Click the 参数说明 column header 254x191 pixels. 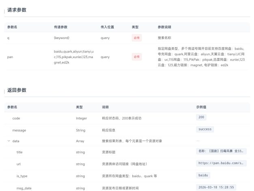(x=164, y=27)
